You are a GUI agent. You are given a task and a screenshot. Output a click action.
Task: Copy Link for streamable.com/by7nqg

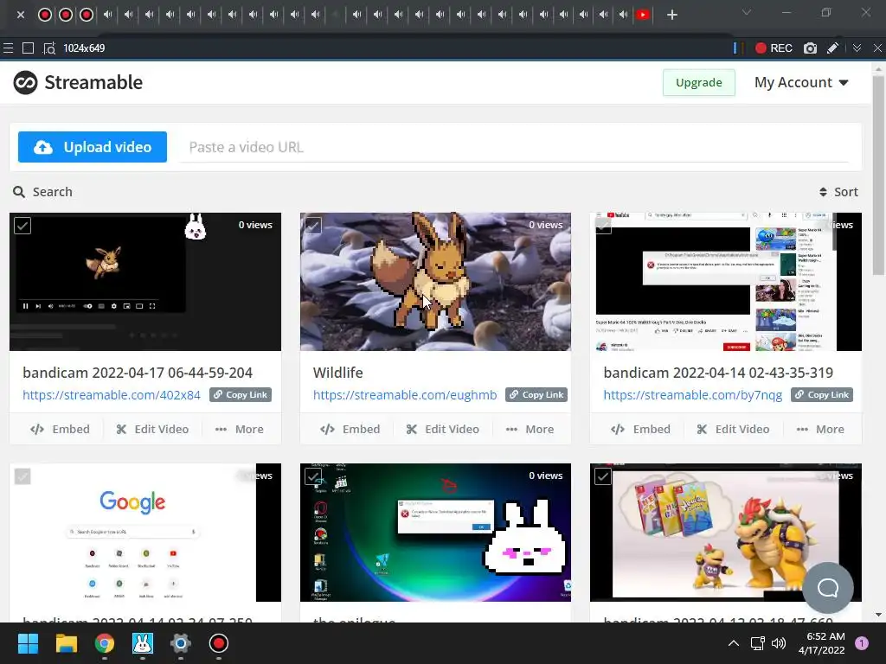click(822, 394)
